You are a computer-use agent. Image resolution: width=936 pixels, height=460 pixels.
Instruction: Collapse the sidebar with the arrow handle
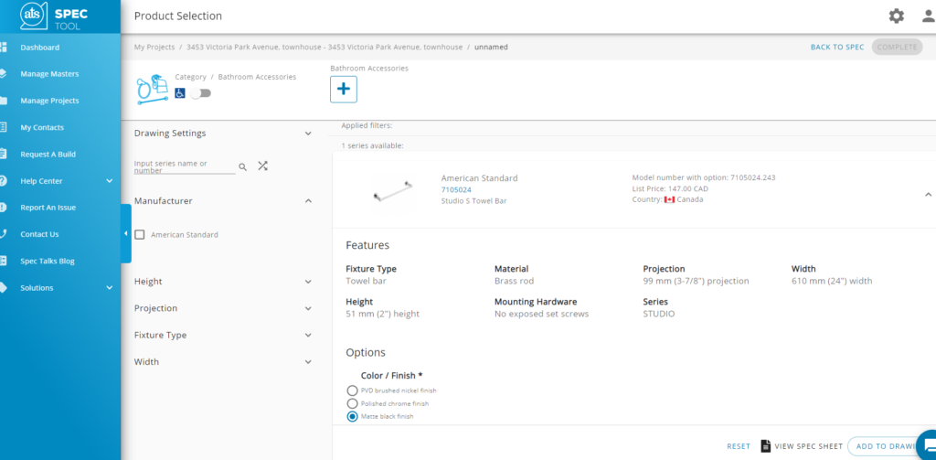[x=125, y=233]
